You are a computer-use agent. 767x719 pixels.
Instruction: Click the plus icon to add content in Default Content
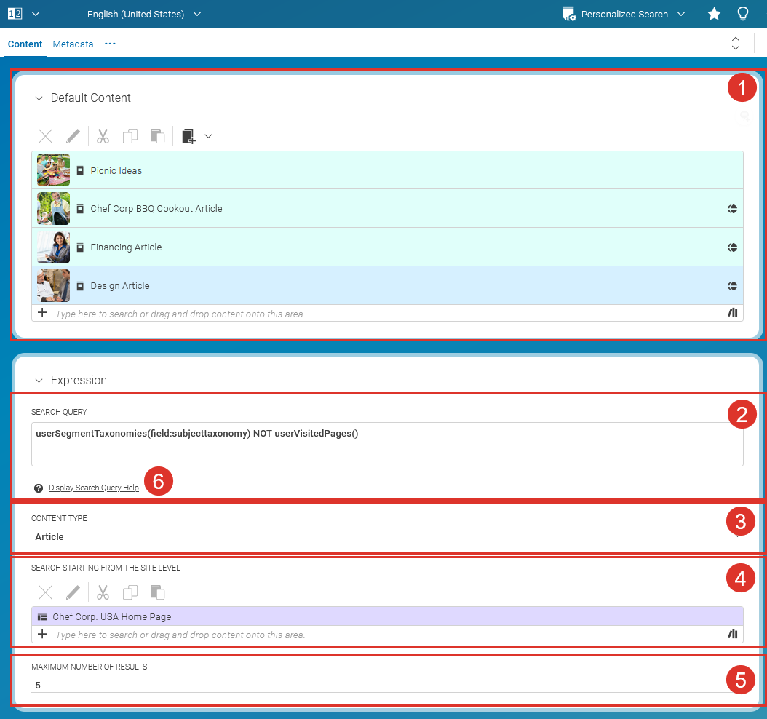[x=41, y=313]
